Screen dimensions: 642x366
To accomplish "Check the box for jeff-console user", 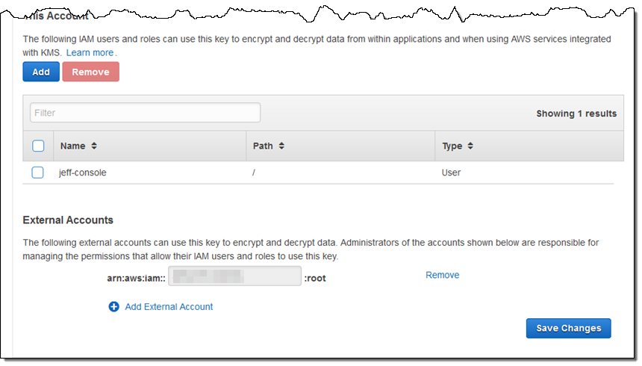I will pyautogui.click(x=38, y=173).
